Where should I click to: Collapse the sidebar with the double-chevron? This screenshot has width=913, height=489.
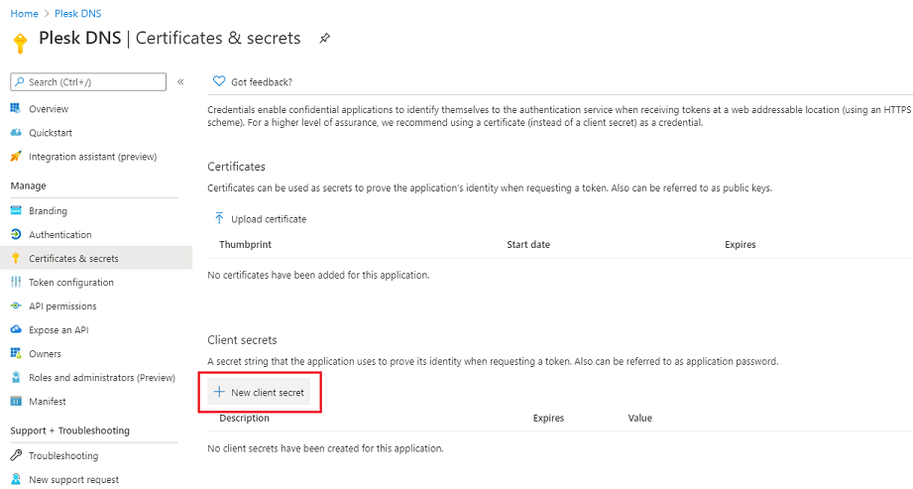click(x=180, y=81)
